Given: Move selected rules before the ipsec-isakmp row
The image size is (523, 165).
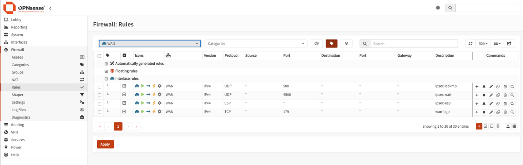Looking at the screenshot, I should 477,87.
